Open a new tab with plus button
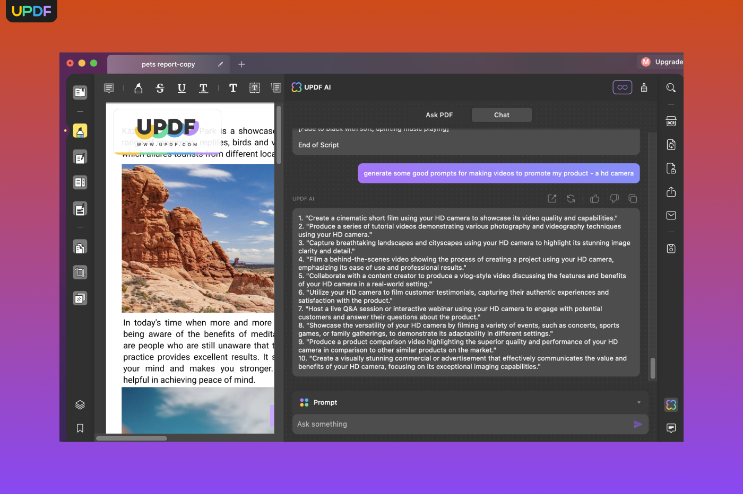Viewport: 743px width, 494px height. point(241,64)
